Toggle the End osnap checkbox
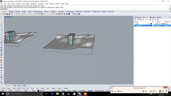 tap(2, 88)
